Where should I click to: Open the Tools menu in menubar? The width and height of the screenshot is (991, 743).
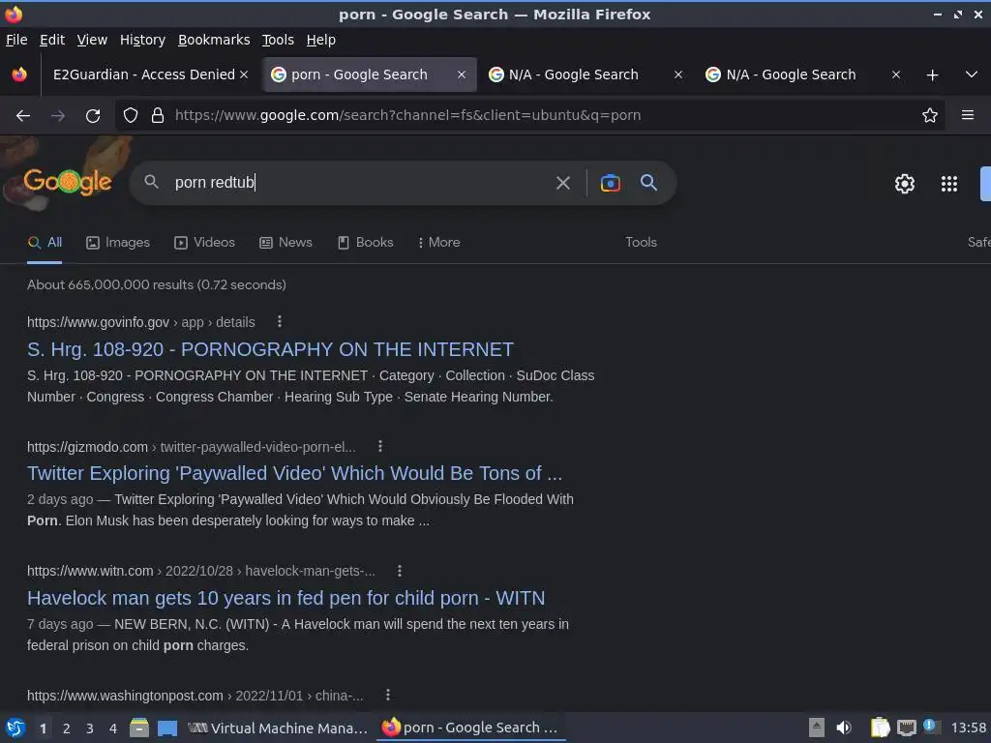click(278, 40)
